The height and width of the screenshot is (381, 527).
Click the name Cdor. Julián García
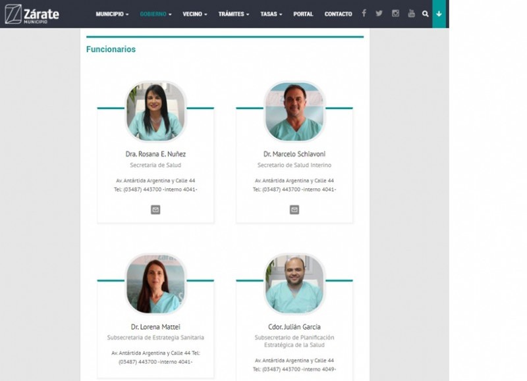pyautogui.click(x=294, y=326)
